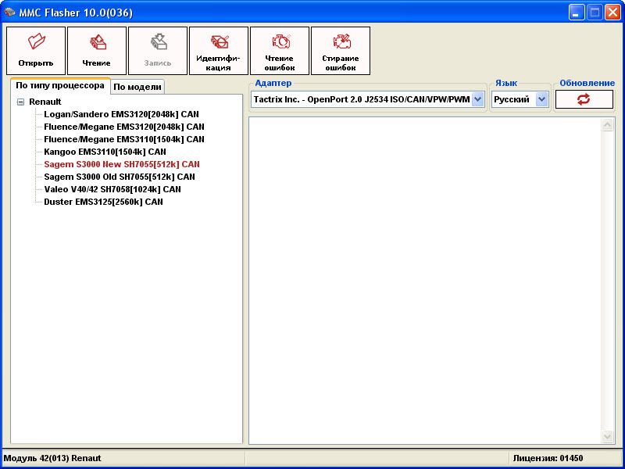The image size is (625, 469).
Task: Collapse the Renault tree node
Action: (x=20, y=102)
